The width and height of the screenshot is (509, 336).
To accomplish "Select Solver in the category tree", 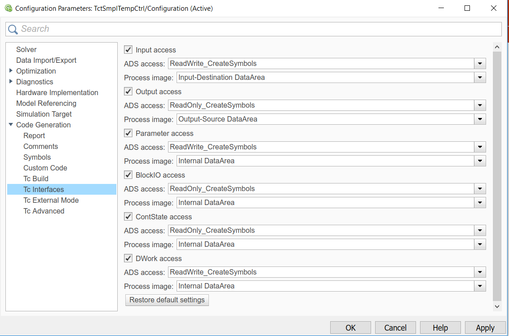I will pos(27,50).
